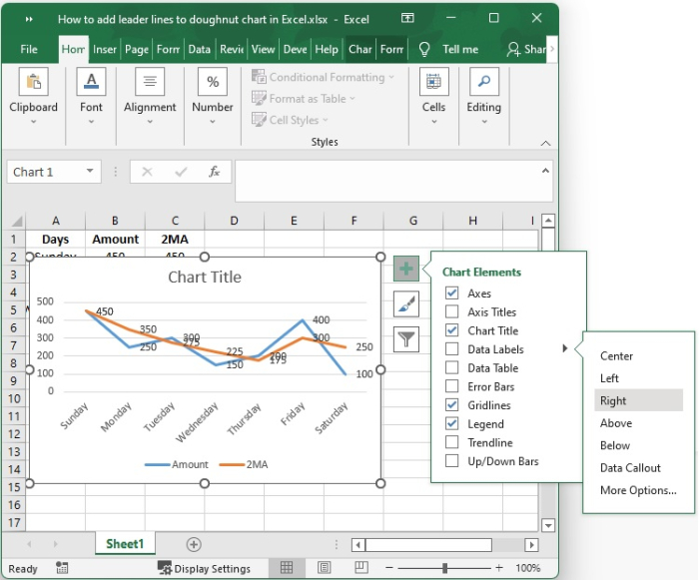Switch to the Data tab
Viewport: 699px width, 580px height.
[200, 49]
